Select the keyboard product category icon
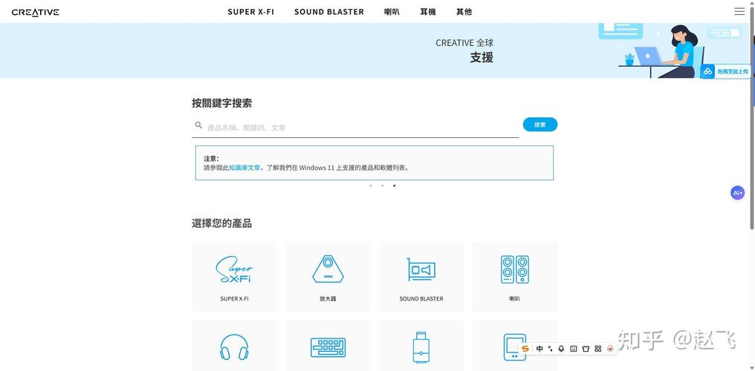 point(328,347)
